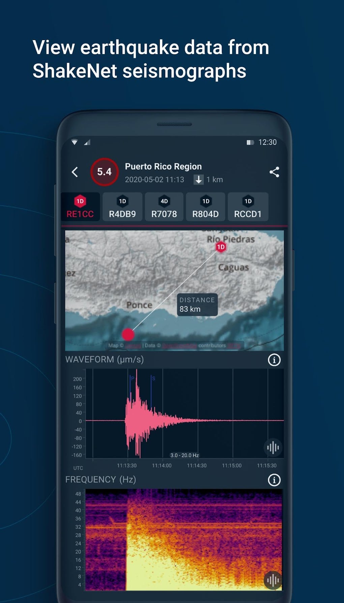Select the RE1CC station tab
The height and width of the screenshot is (603, 344).
pyautogui.click(x=80, y=207)
